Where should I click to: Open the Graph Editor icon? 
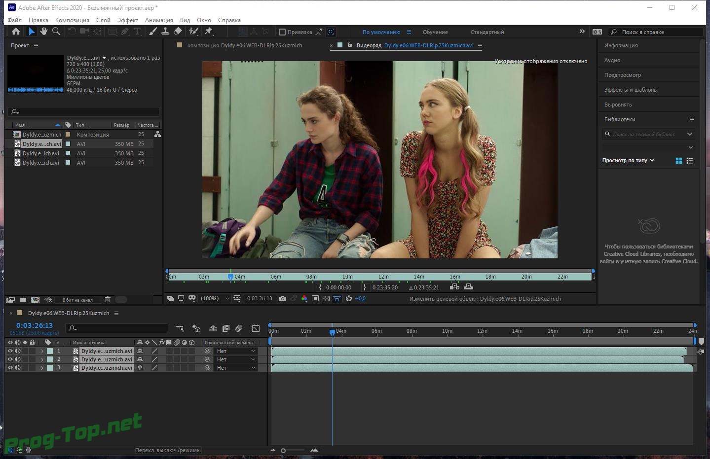(x=256, y=328)
